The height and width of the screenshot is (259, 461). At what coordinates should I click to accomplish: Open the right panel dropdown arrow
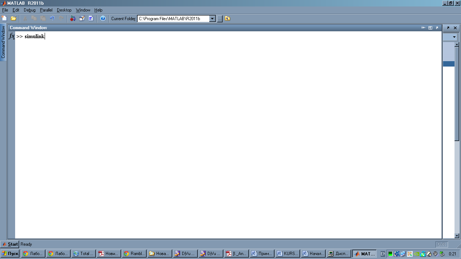click(454, 37)
